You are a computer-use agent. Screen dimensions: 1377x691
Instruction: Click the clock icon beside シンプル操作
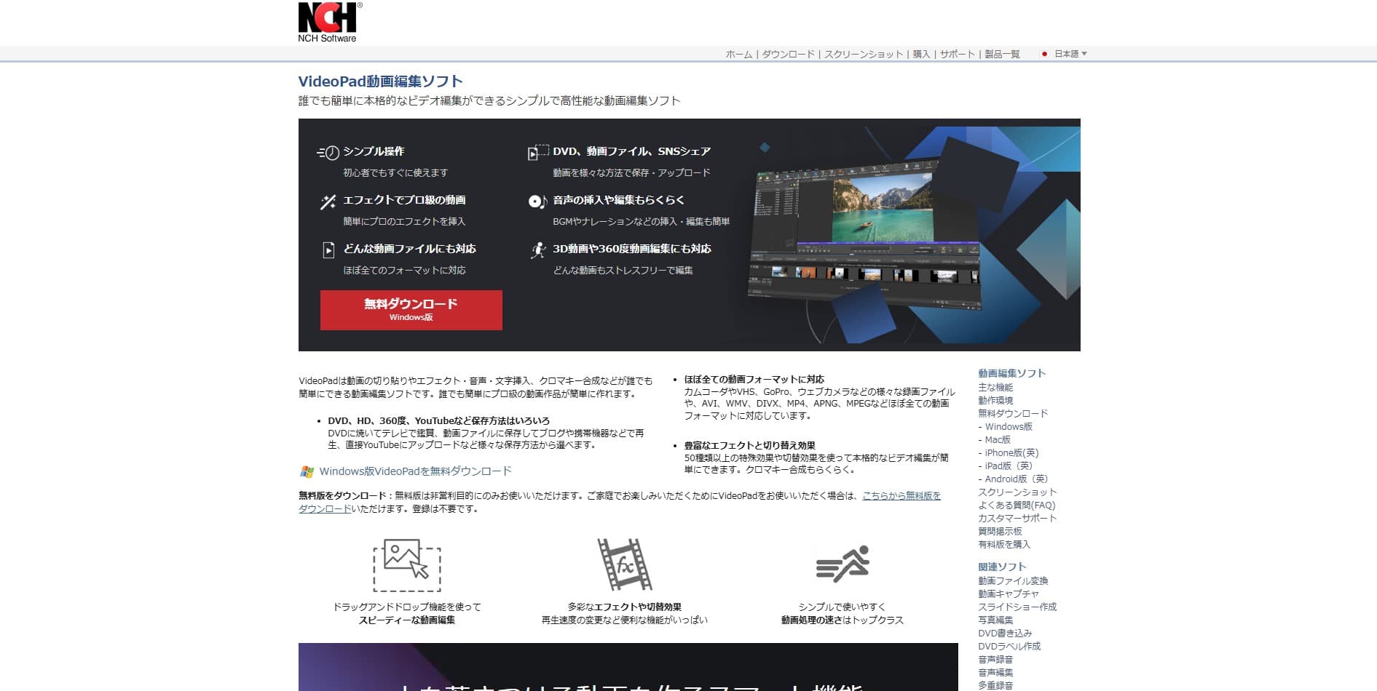pyautogui.click(x=327, y=152)
